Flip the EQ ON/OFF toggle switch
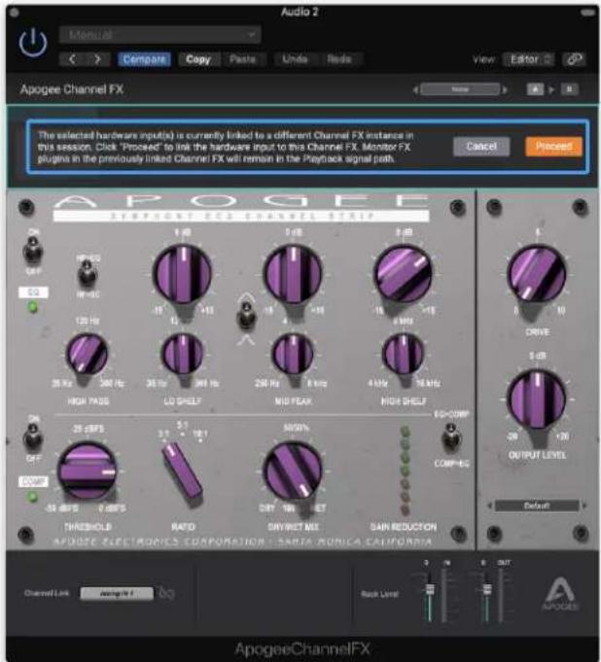The height and width of the screenshot is (662, 601). 32,250
